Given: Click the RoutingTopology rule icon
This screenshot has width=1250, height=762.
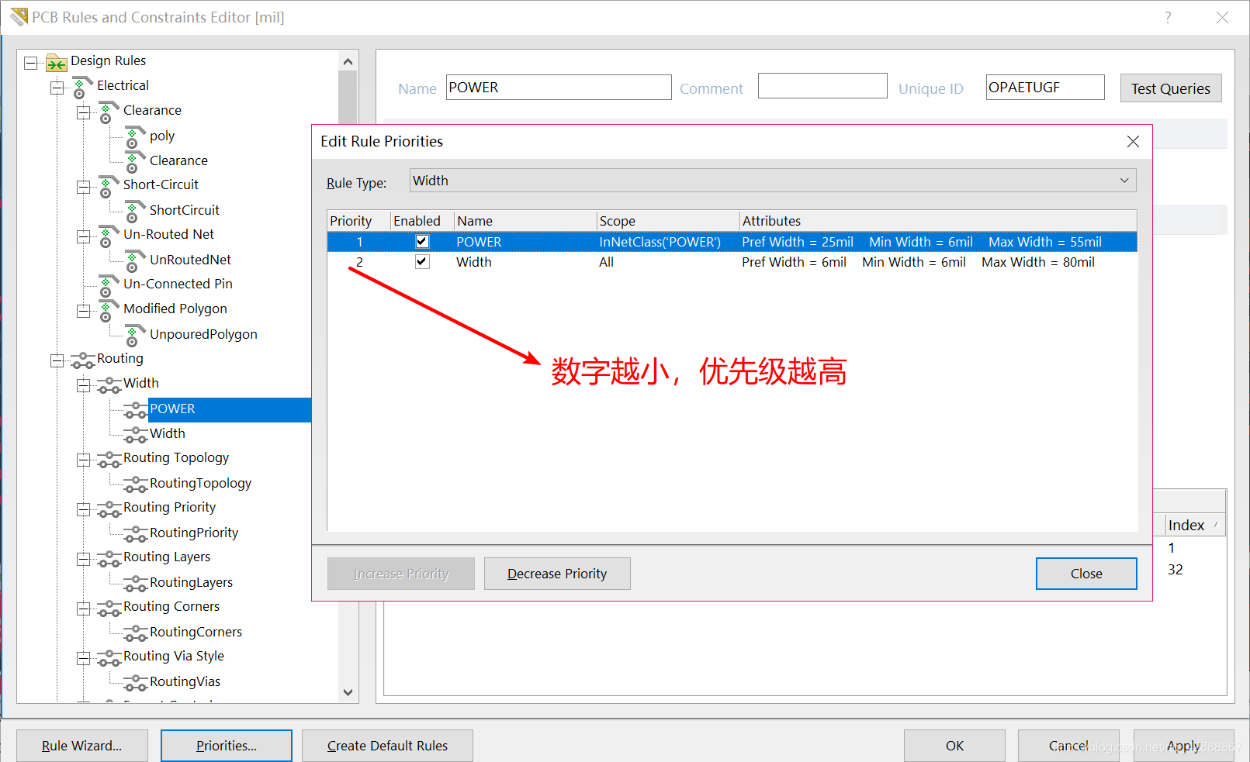Looking at the screenshot, I should pos(135,484).
